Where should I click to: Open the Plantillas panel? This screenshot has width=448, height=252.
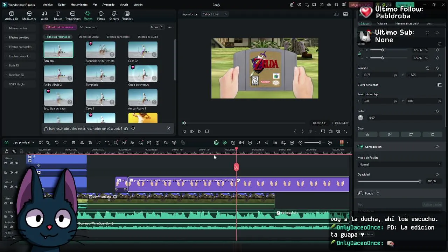pos(127,16)
